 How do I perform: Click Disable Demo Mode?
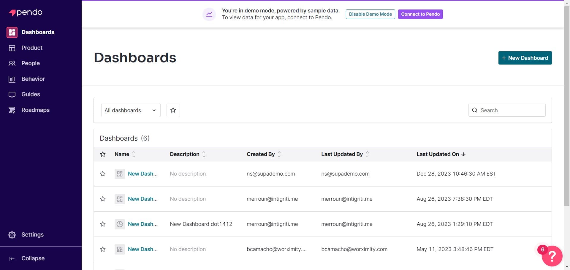pos(370,14)
